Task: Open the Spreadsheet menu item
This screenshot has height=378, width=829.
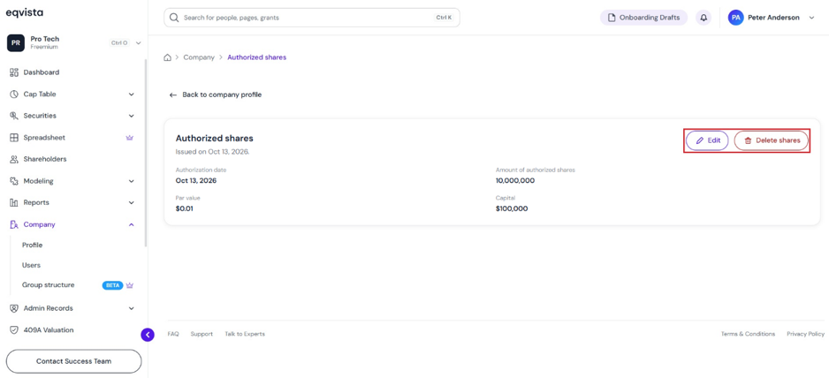Action: (x=44, y=138)
